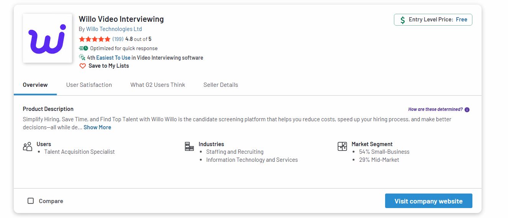Click the Users people icon
The image size is (508, 218).
click(x=28, y=146)
